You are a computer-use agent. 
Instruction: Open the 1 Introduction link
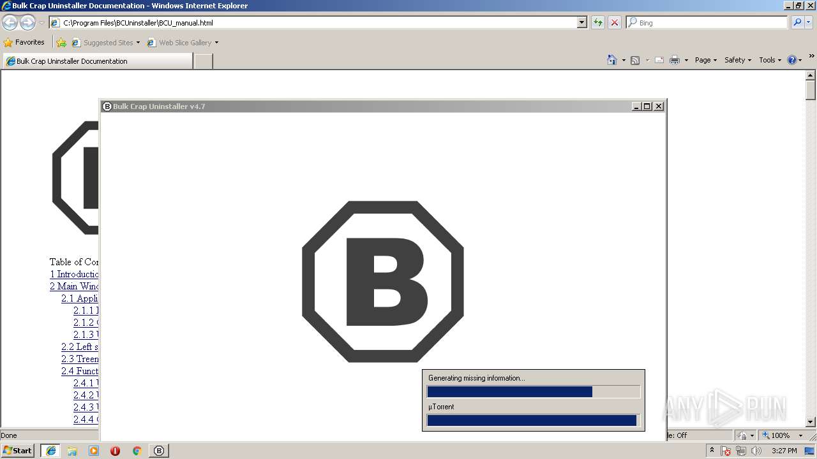pyautogui.click(x=74, y=274)
